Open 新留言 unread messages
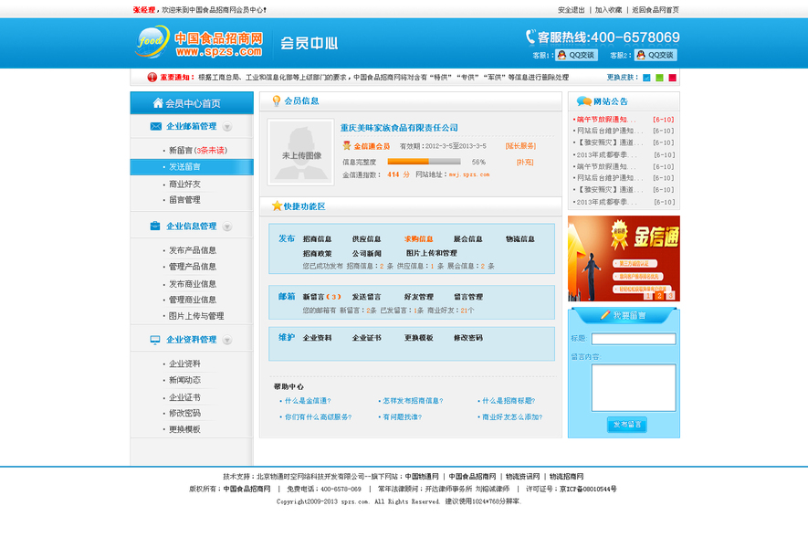The height and width of the screenshot is (548, 808). [x=198, y=151]
